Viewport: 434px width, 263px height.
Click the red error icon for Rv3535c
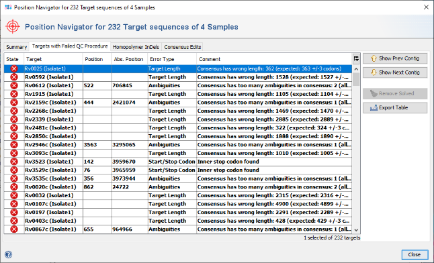(14, 178)
